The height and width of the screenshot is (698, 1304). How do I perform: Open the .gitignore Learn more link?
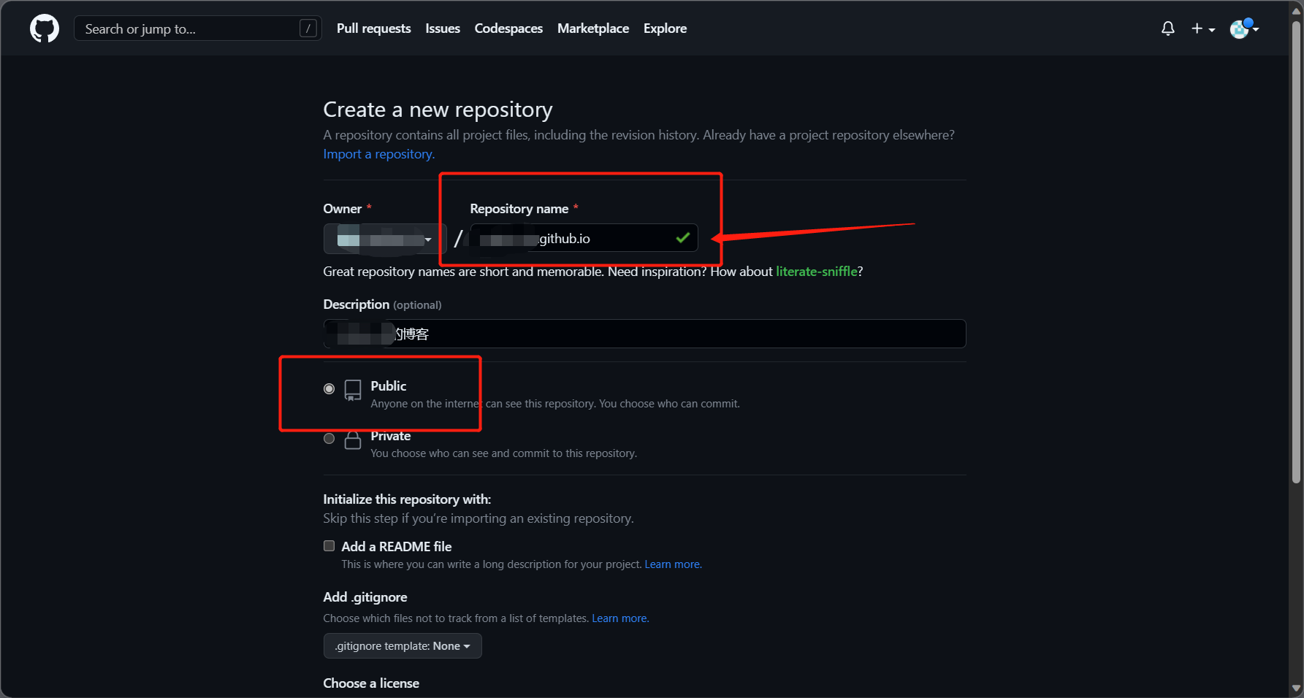click(620, 618)
